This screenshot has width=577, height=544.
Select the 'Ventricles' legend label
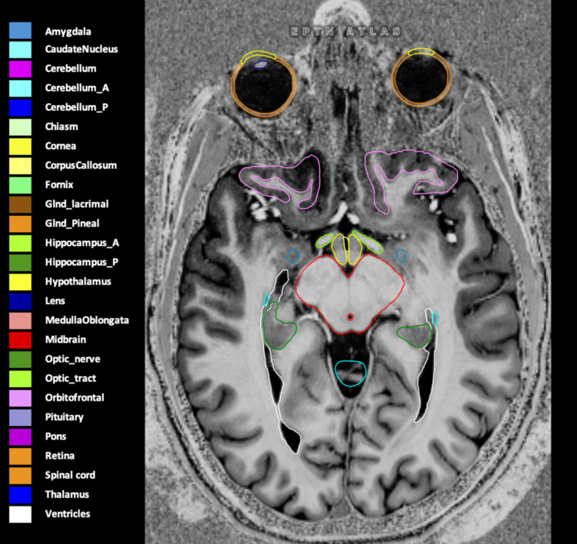click(x=68, y=514)
